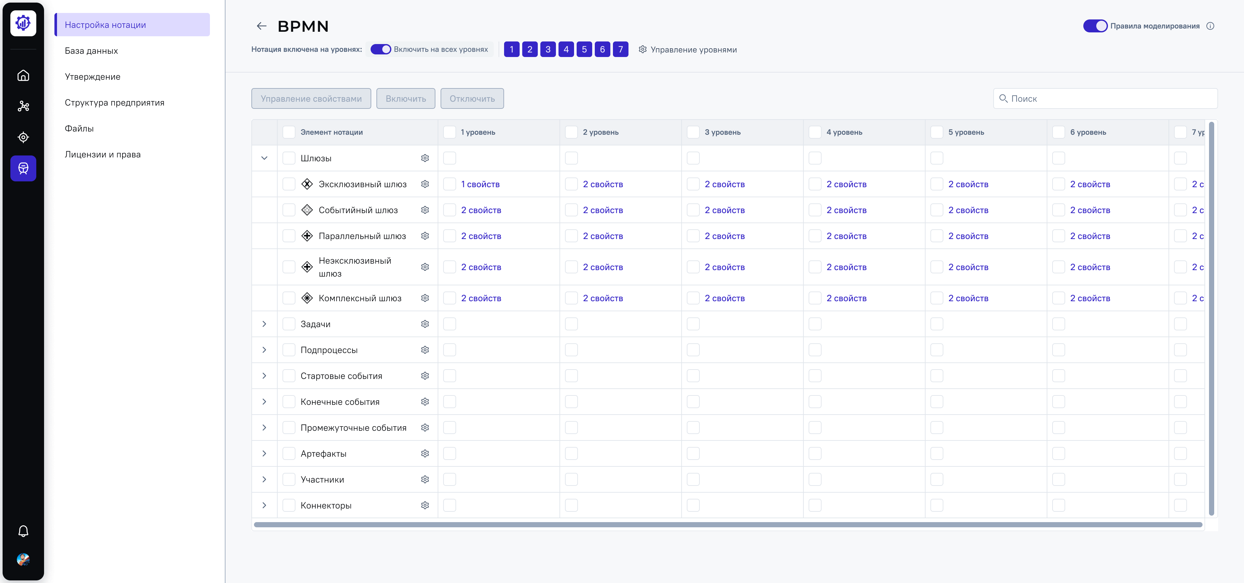The height and width of the screenshot is (583, 1244).
Task: Click the Поиск search field
Action: coord(1106,98)
